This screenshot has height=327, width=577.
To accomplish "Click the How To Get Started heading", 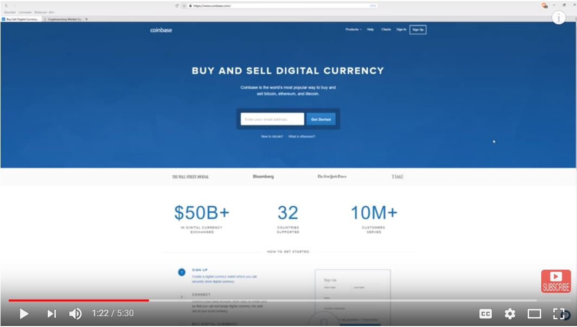I will [x=288, y=252].
